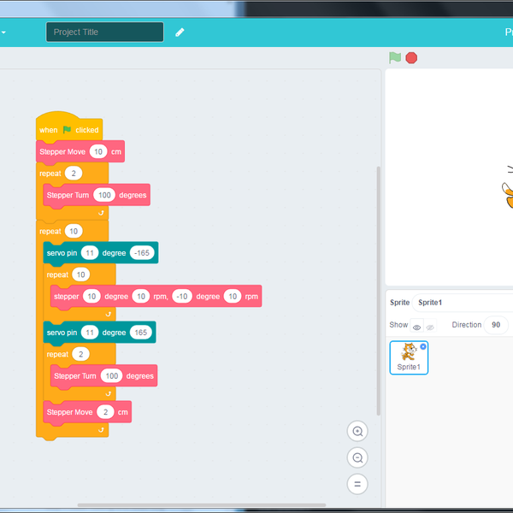Select the Sprite1 thumbnail in the sprite list

[409, 357]
